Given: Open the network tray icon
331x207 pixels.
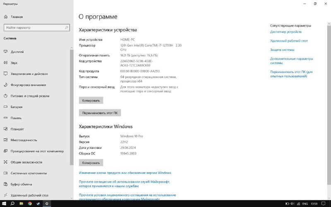Looking at the screenshot, I should [x=298, y=204].
